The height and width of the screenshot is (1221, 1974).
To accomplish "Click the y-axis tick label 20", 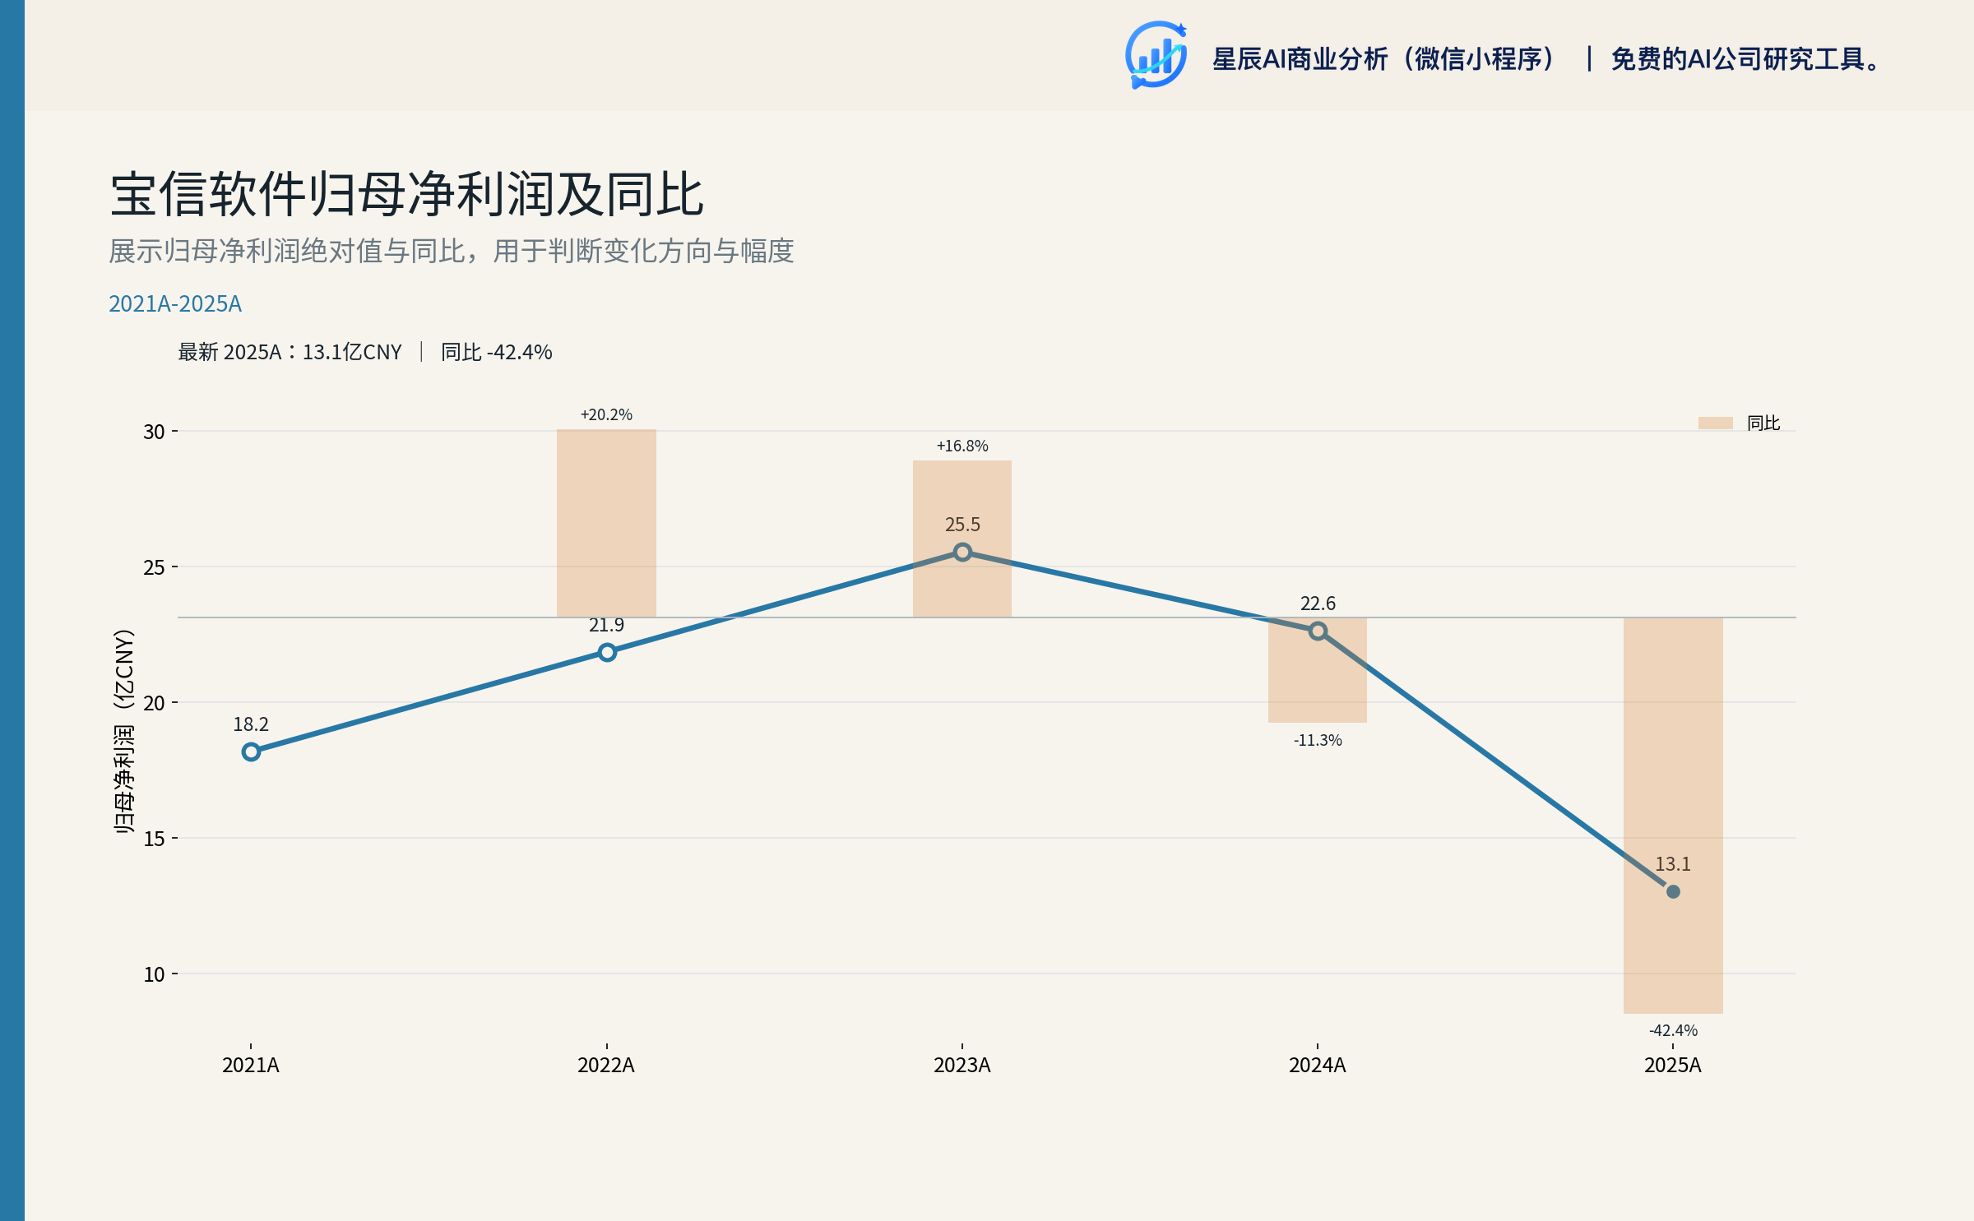I will tap(155, 703).
